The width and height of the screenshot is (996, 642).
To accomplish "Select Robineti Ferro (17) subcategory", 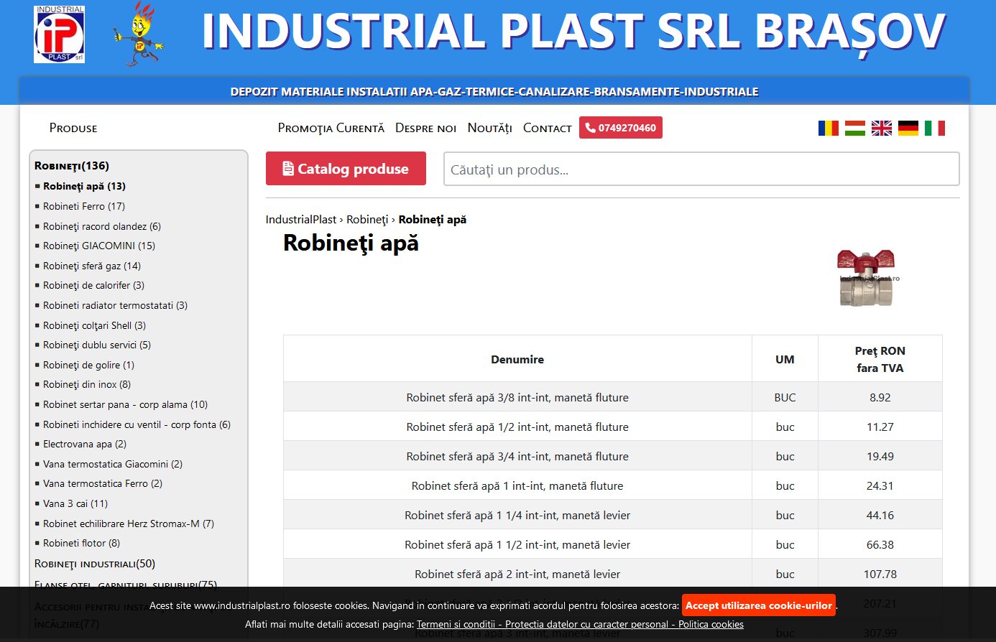I will 84,206.
